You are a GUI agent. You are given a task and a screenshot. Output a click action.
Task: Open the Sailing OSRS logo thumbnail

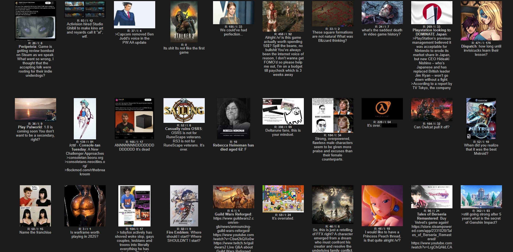[x=184, y=110]
